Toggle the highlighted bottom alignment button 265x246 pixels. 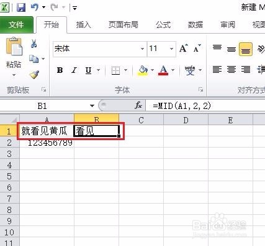[246, 49]
